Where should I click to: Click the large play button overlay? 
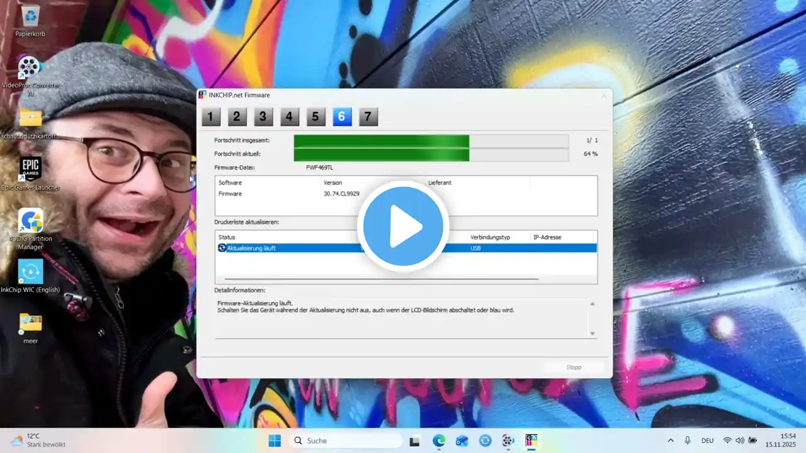click(403, 226)
